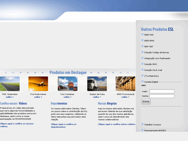The width and height of the screenshot is (188, 141).
Task: Click the bullet icon beside Trabalhe Conosco
Action: 142,124
